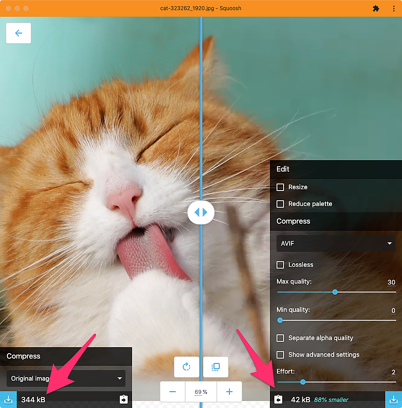This screenshot has height=408, width=402.
Task: Rotate the image
Action: coord(186,367)
